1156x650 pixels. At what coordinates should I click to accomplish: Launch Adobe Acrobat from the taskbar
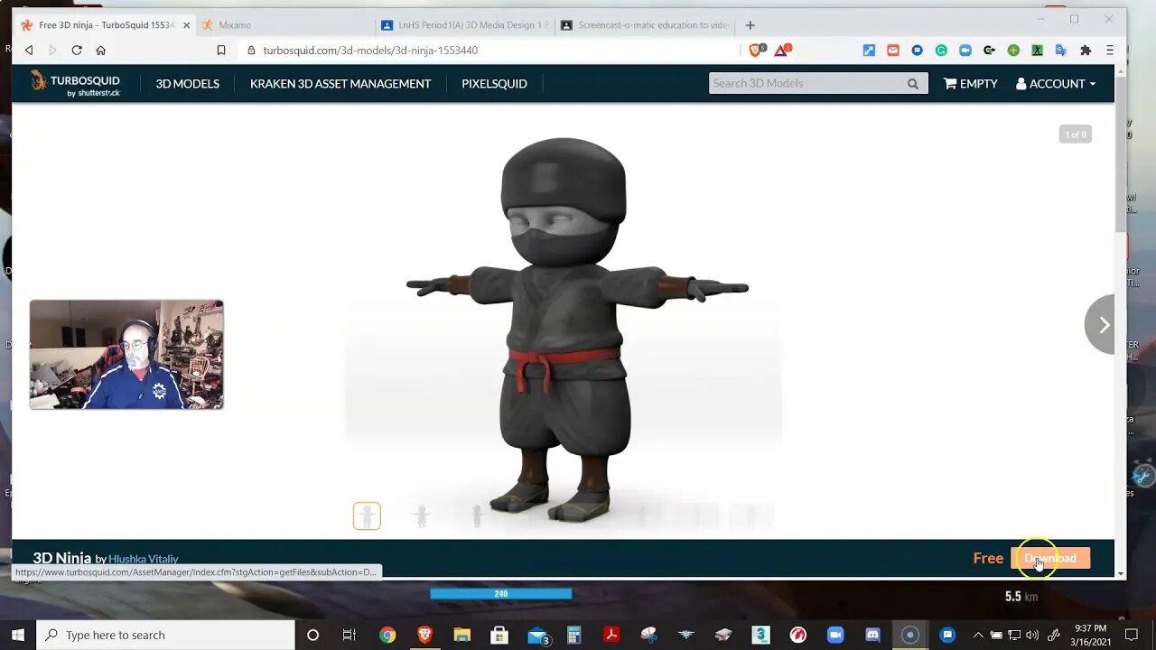[611, 635]
